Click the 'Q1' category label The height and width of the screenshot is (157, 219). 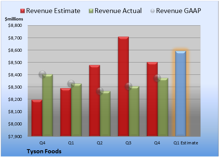[x=71, y=143]
